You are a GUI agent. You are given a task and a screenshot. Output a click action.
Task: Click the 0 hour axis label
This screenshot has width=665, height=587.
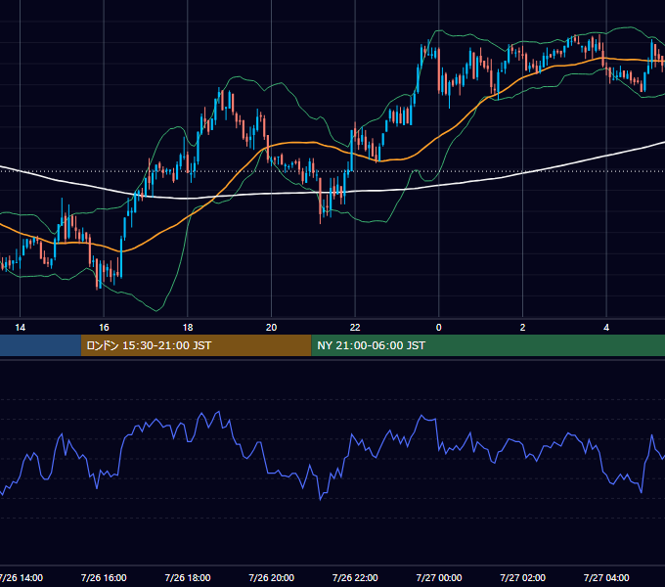[439, 328]
